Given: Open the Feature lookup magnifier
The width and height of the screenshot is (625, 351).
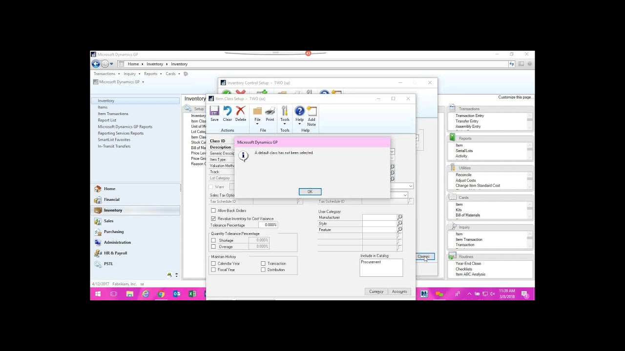Looking at the screenshot, I should click(400, 229).
